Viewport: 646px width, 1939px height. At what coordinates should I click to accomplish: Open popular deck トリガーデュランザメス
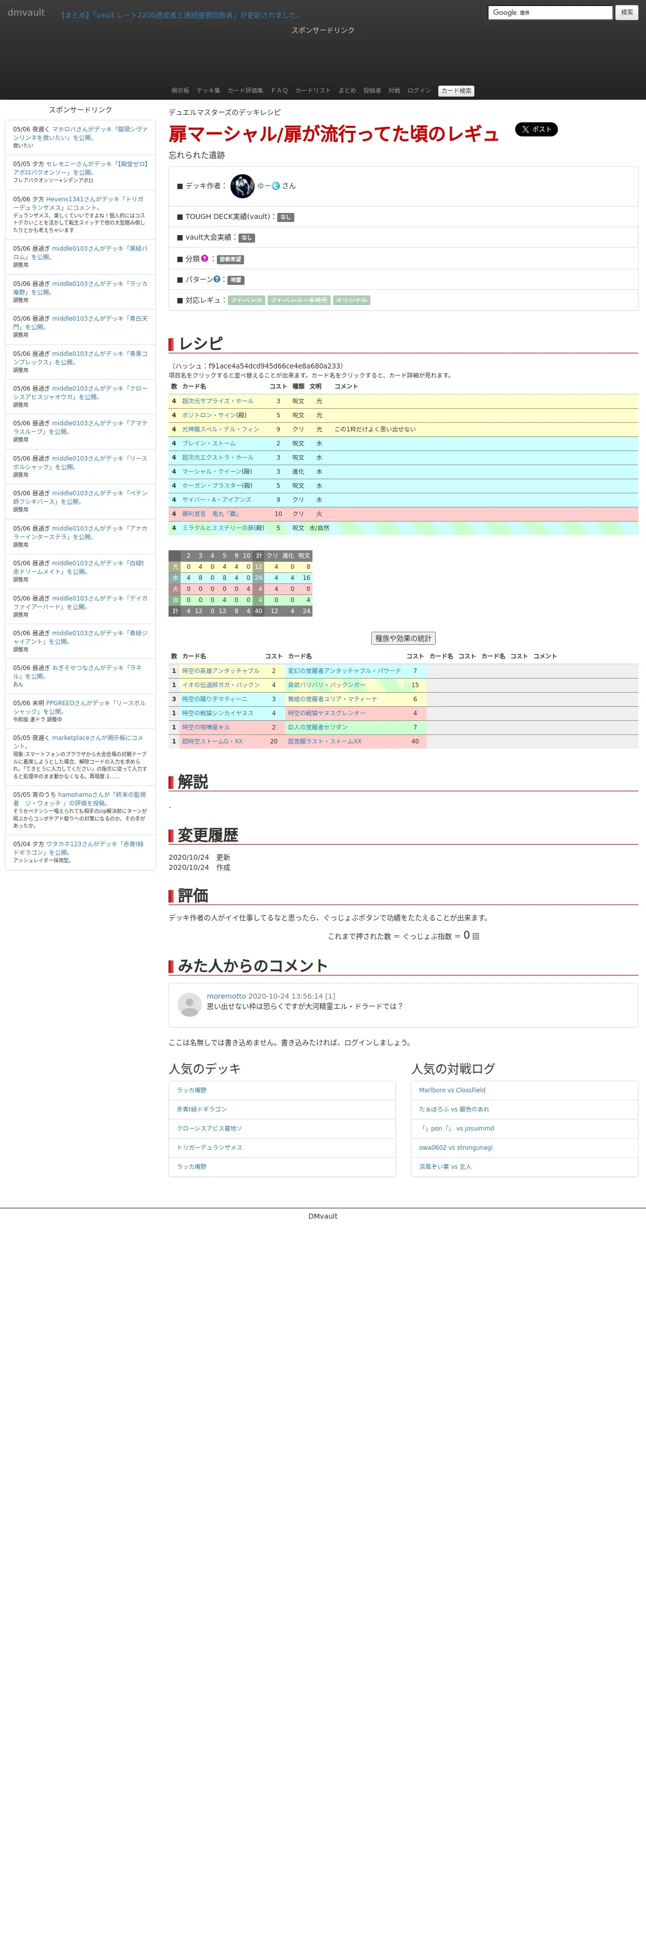tap(209, 1148)
